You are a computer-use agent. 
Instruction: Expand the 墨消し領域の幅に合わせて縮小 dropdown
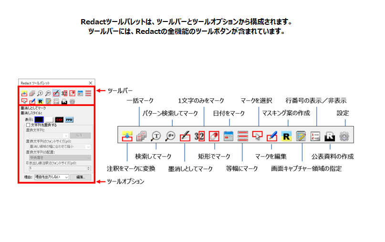tap(60, 147)
